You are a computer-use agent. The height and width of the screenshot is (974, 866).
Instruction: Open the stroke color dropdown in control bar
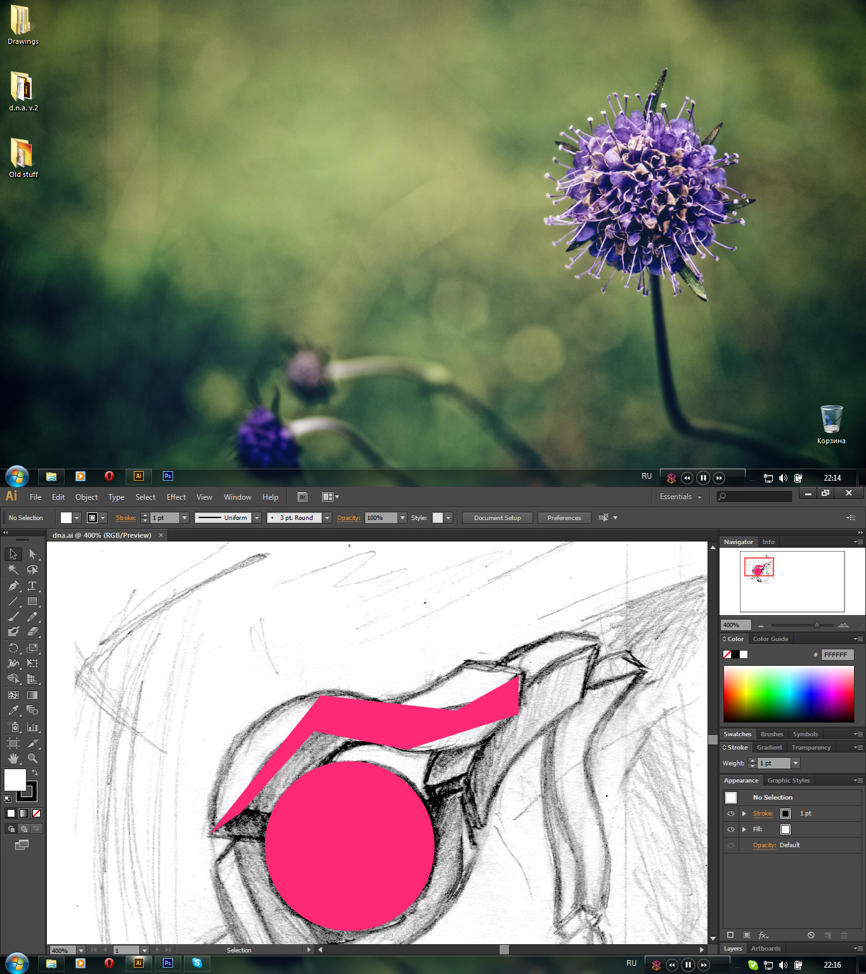[103, 518]
